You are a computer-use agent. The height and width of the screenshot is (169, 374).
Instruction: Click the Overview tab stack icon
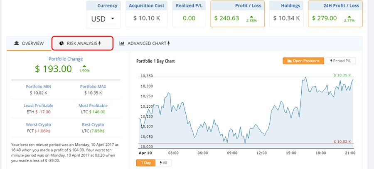[17, 43]
